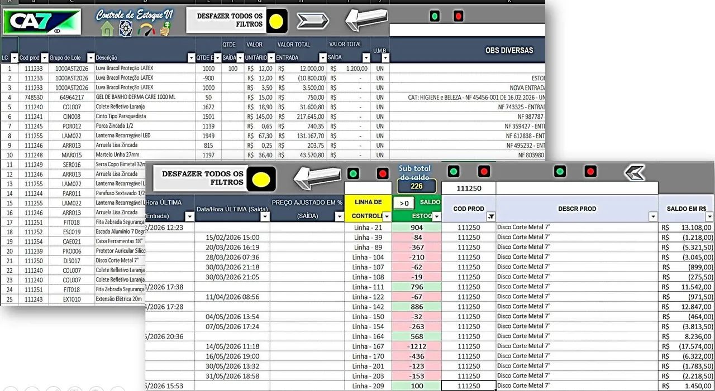Viewport: 715px width, 391px height.
Task: Toggle red light above COD PROD column
Action: [484, 171]
